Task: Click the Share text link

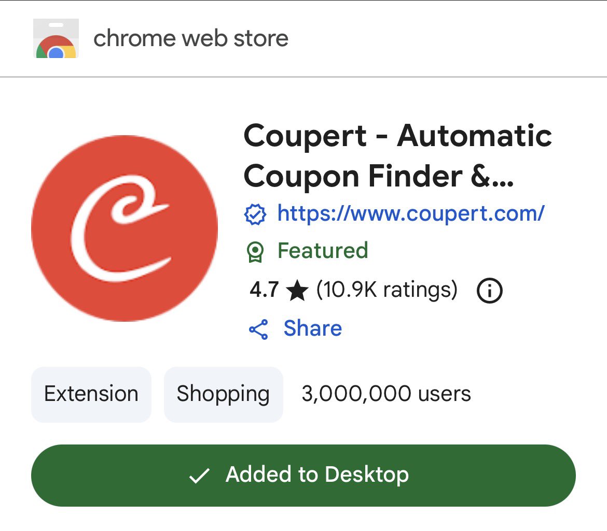Action: (x=313, y=328)
